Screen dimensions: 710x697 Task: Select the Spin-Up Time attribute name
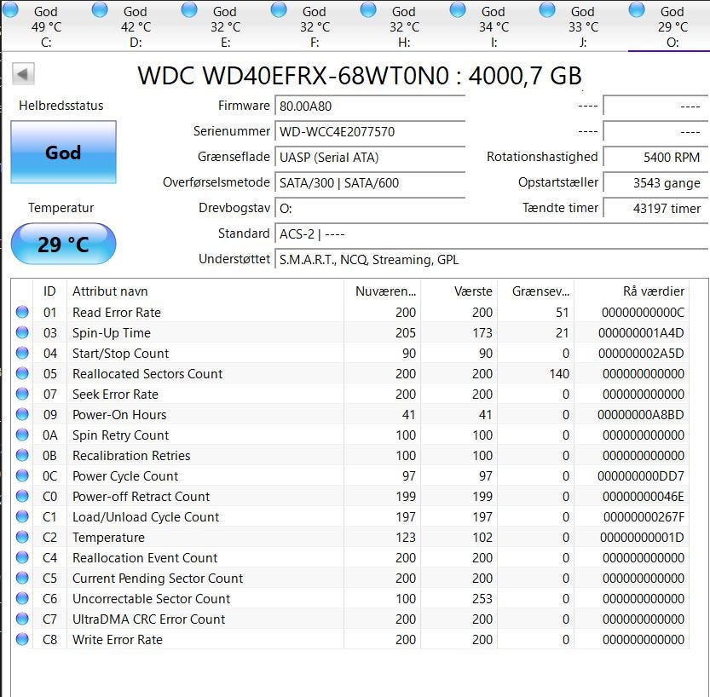pos(112,332)
